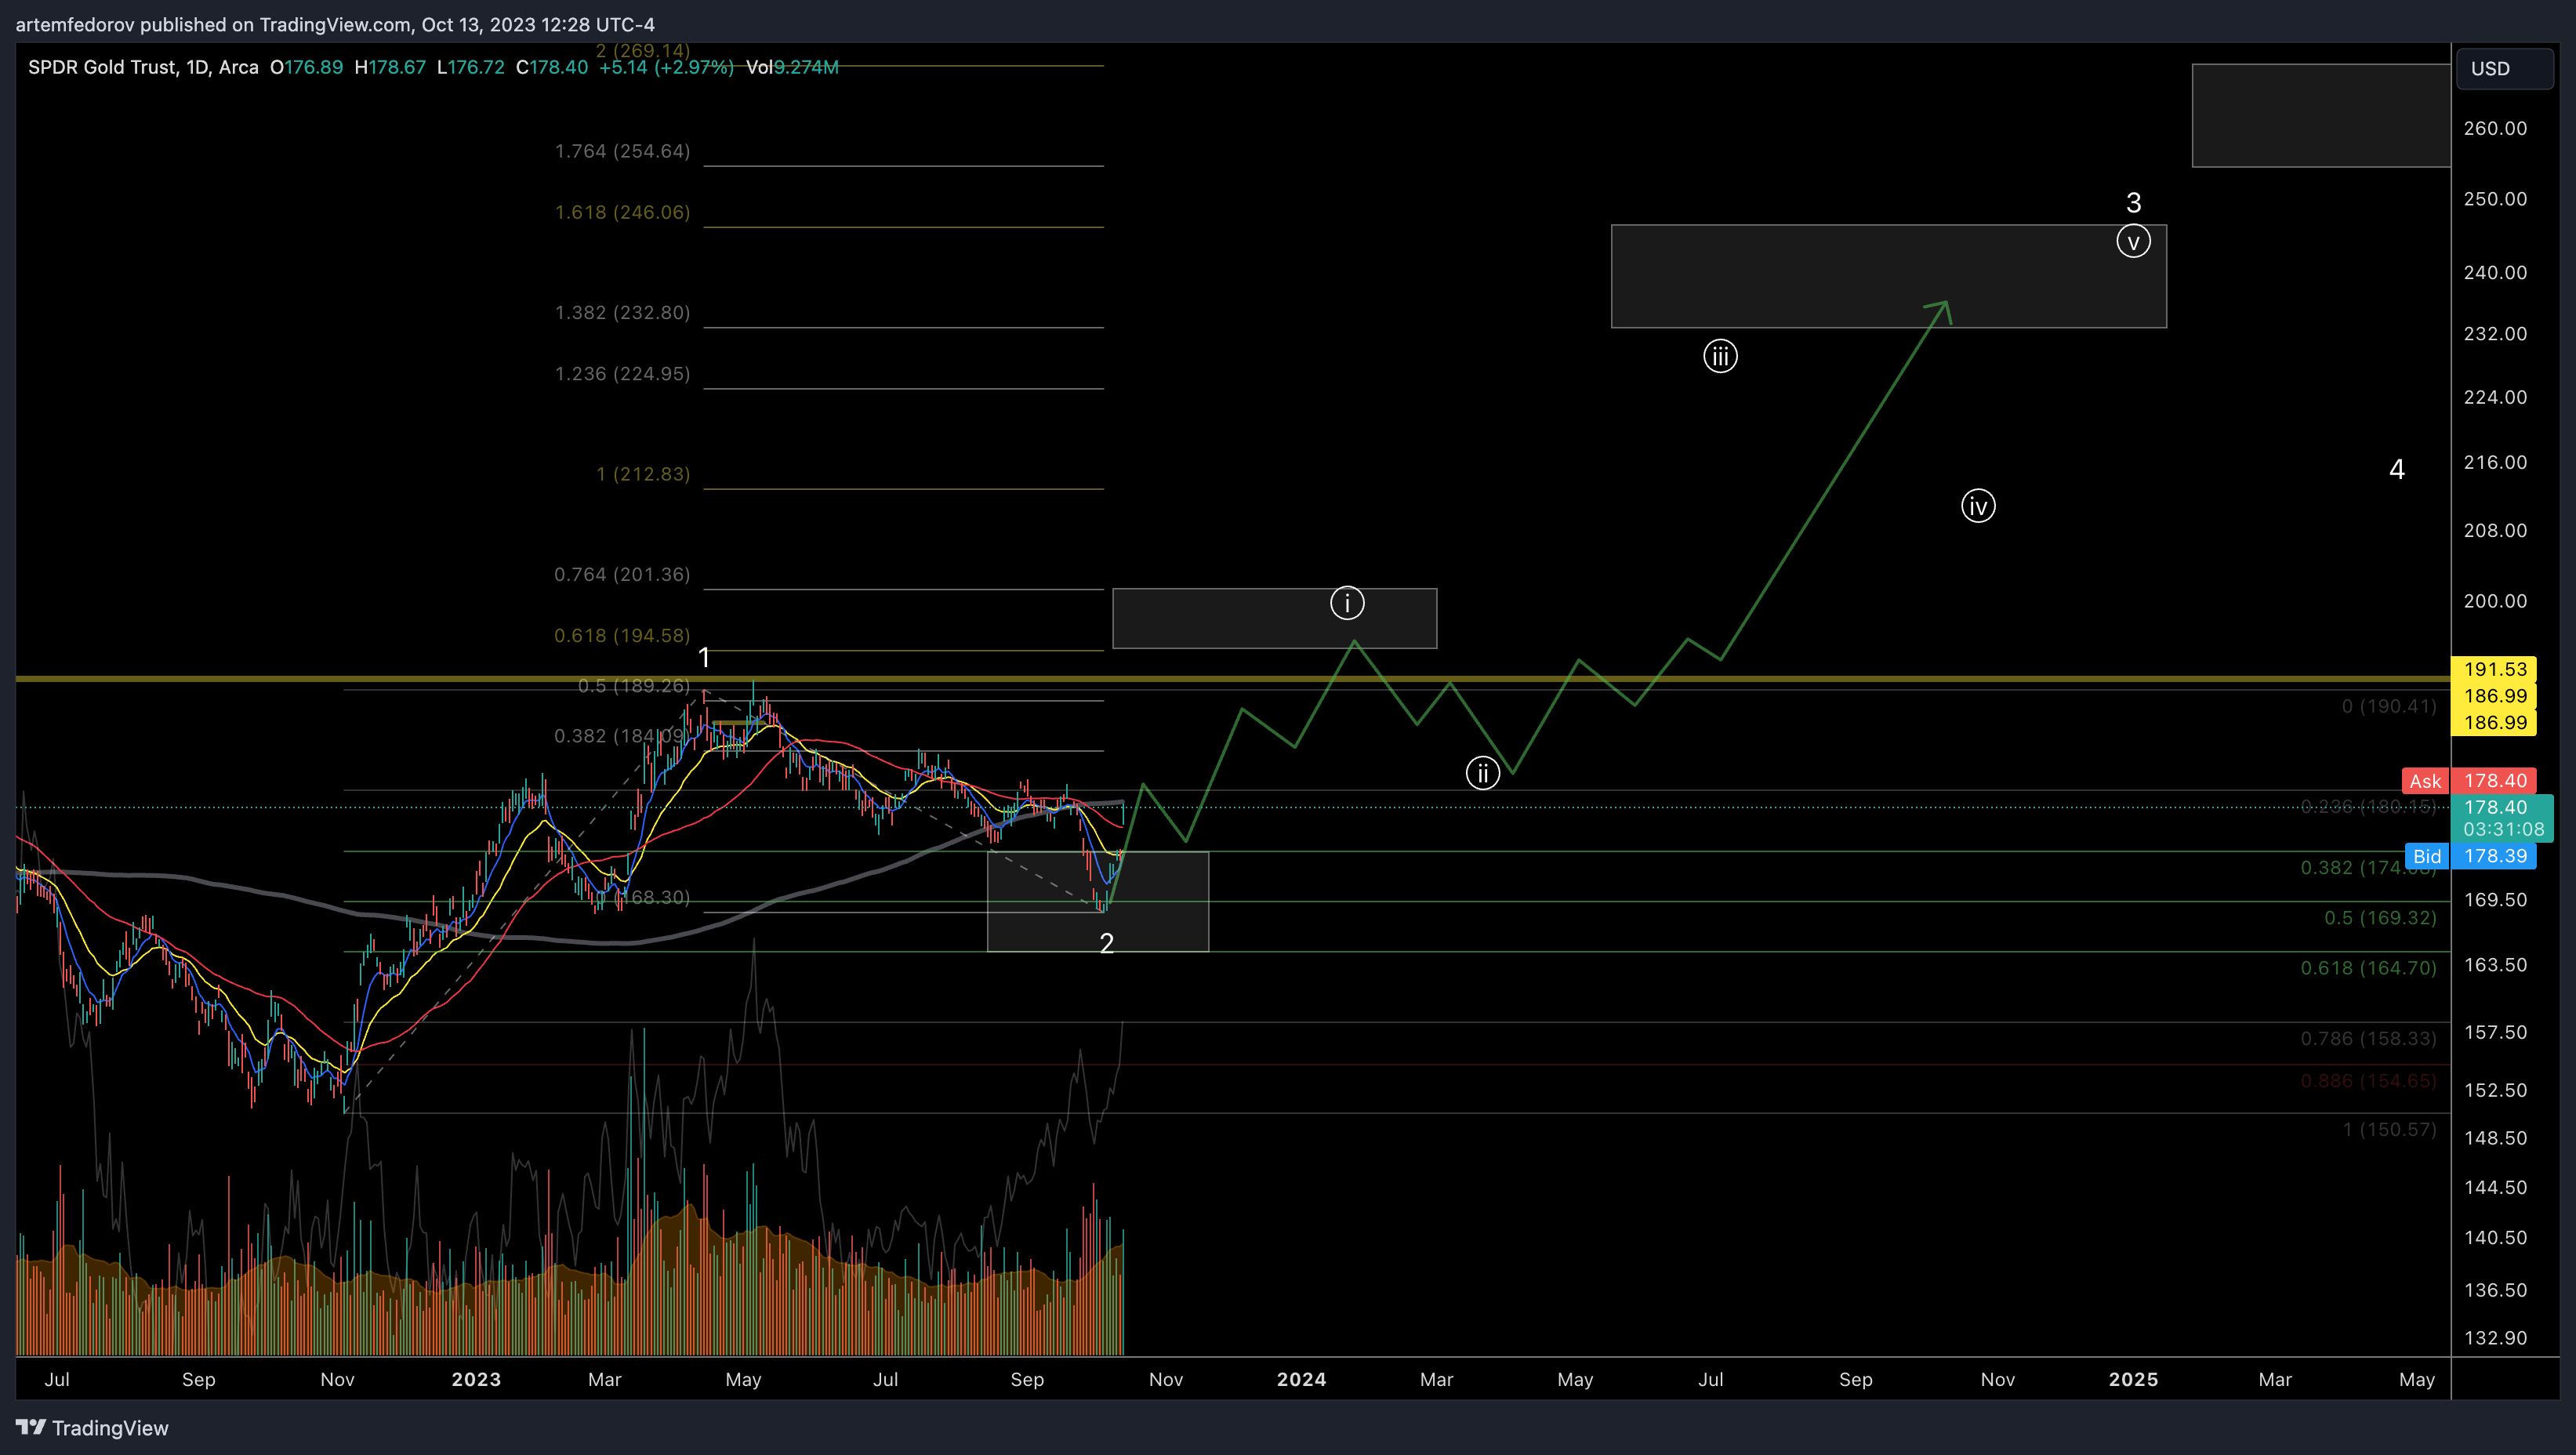Click 132.90 on the price scale

2495,1338
